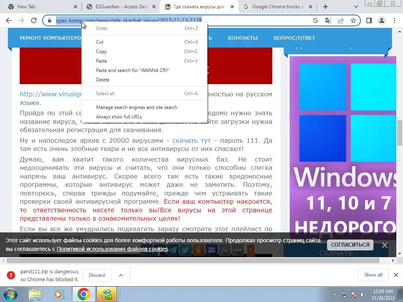The height and width of the screenshot is (302, 403).
Task: Click the Action Center flag tray icon
Action: 354,295
